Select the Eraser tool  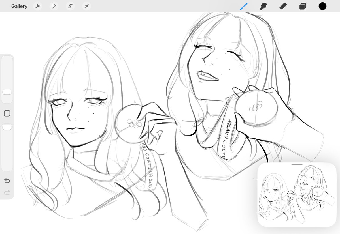click(283, 6)
